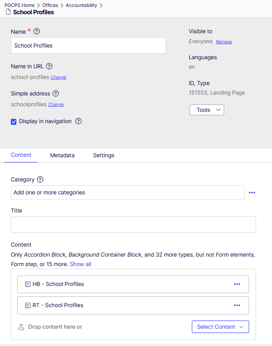Click Change link for Simple address

coord(56,105)
